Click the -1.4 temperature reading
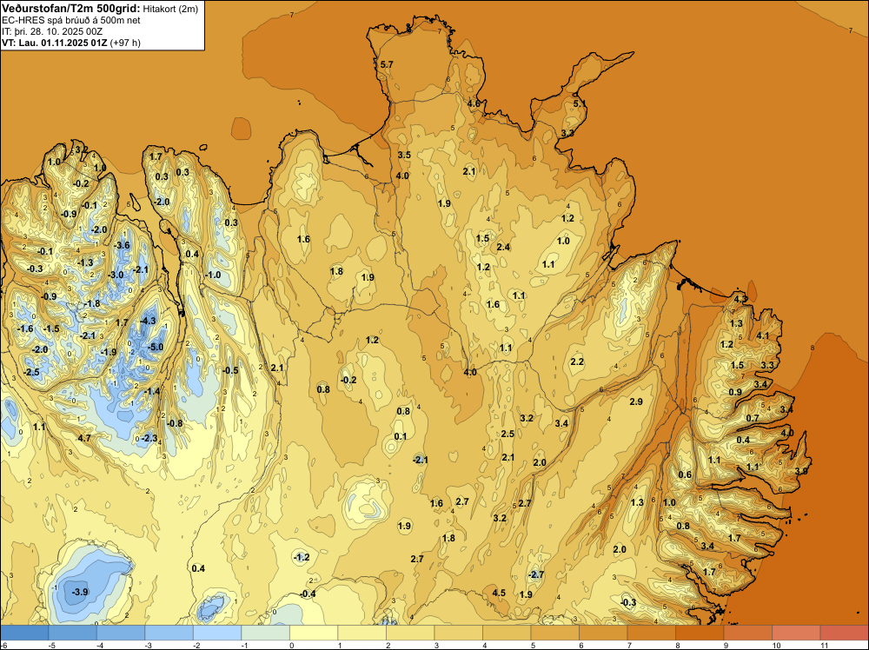 coord(151,391)
